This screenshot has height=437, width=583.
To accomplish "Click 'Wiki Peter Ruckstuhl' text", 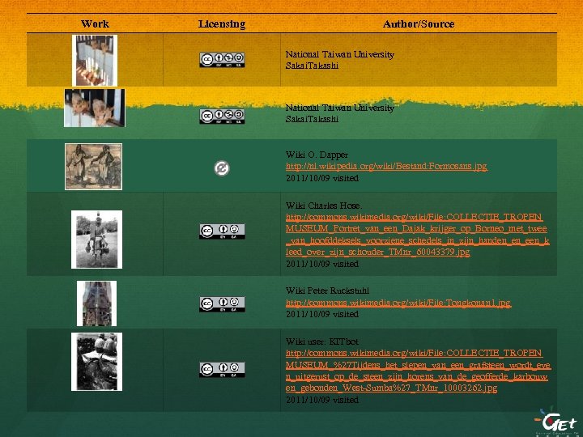I will [x=327, y=291].
